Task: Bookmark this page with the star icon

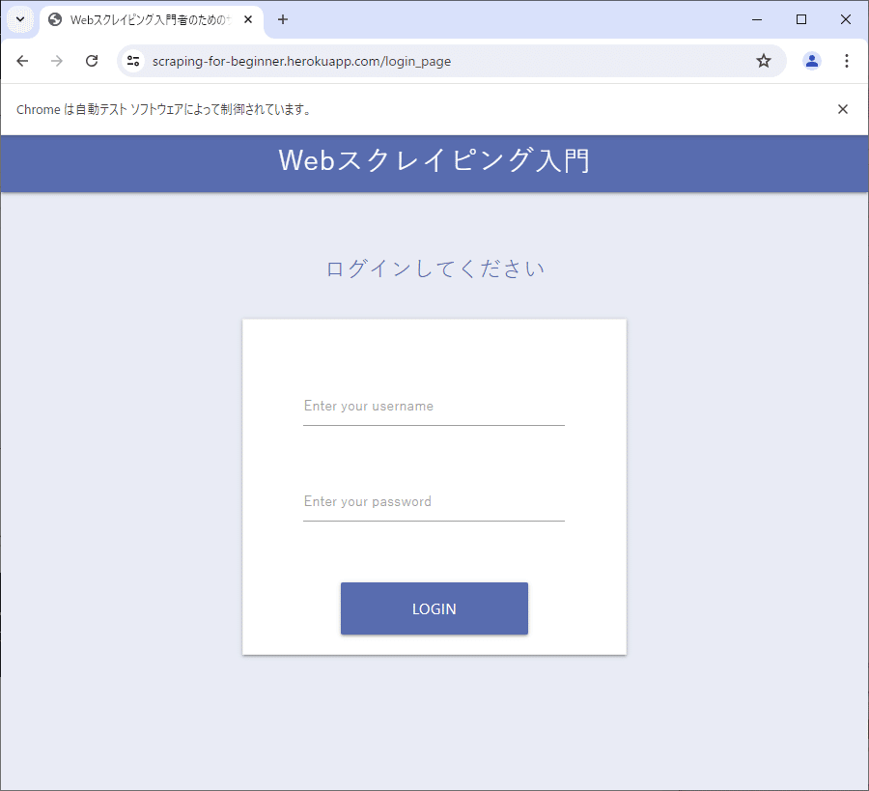Action: point(764,61)
